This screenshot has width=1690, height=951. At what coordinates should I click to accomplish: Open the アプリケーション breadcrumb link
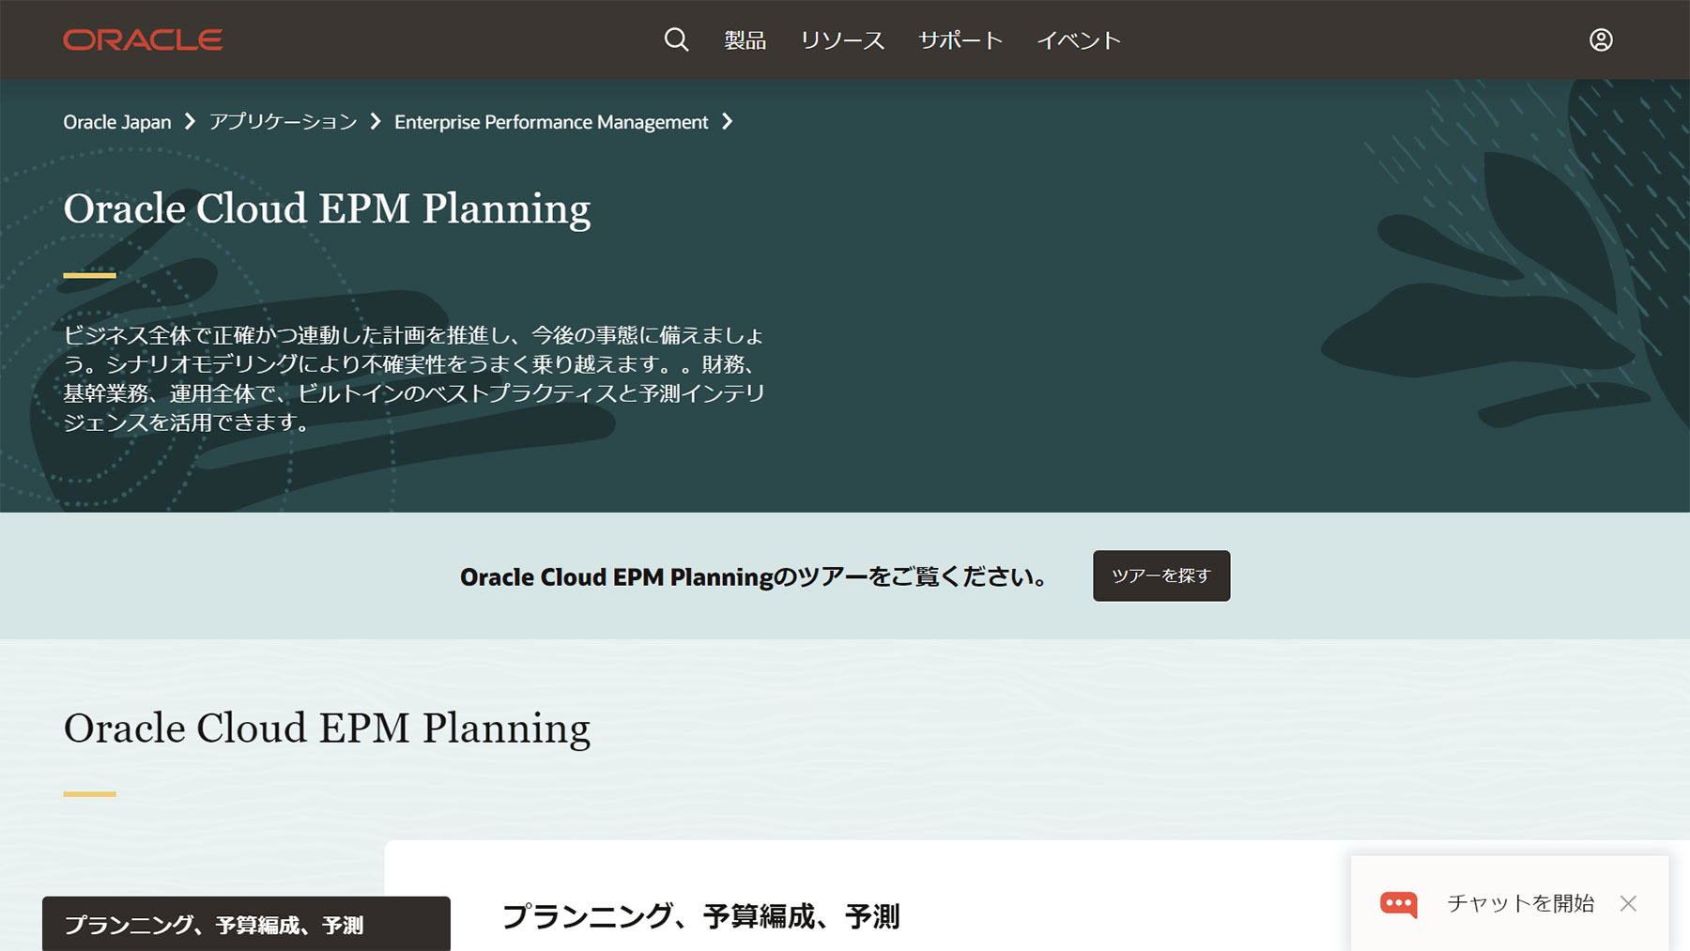[x=283, y=122]
